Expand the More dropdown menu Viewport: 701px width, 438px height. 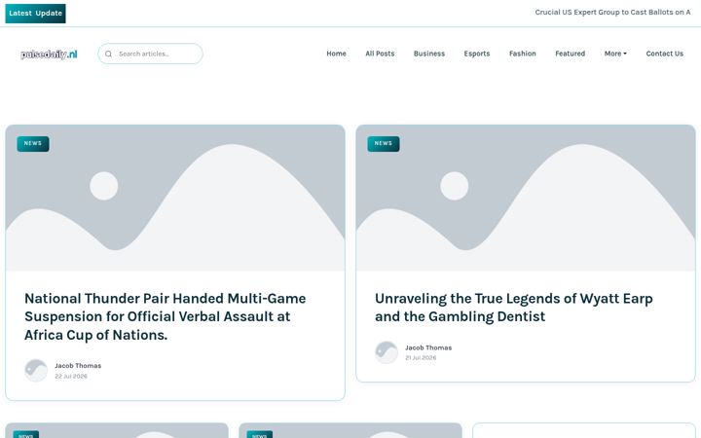click(x=615, y=54)
